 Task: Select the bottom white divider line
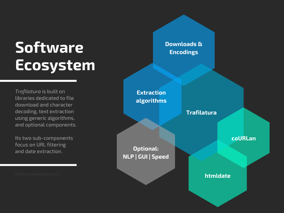coord(39,164)
